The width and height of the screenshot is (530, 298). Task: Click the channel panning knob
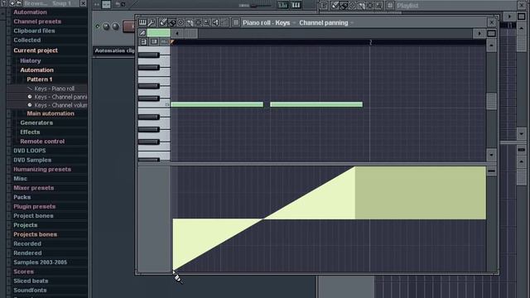pos(106,26)
